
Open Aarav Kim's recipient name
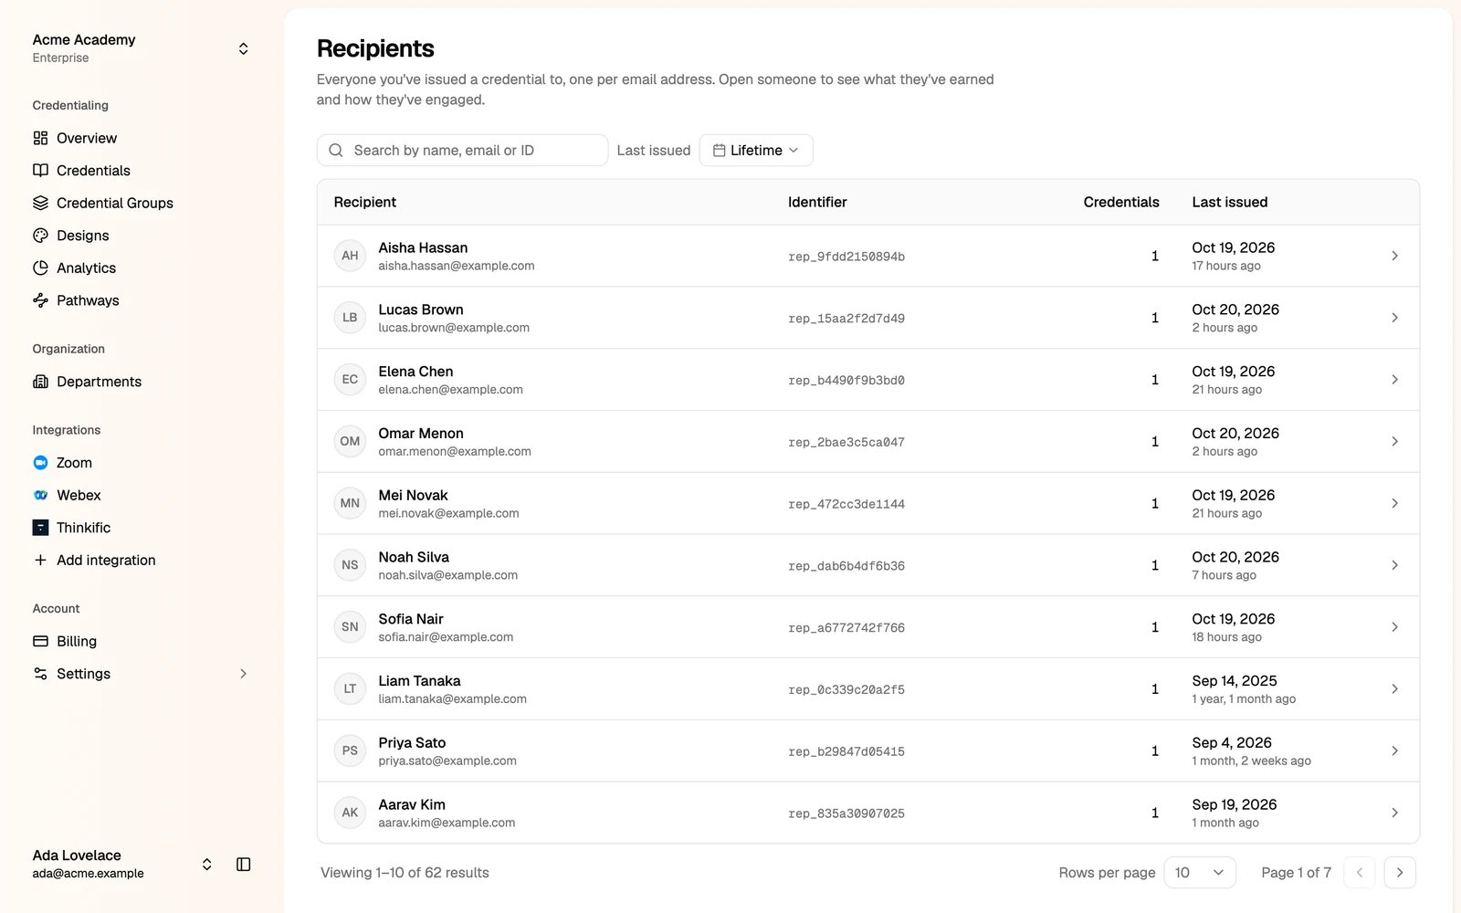[412, 804]
